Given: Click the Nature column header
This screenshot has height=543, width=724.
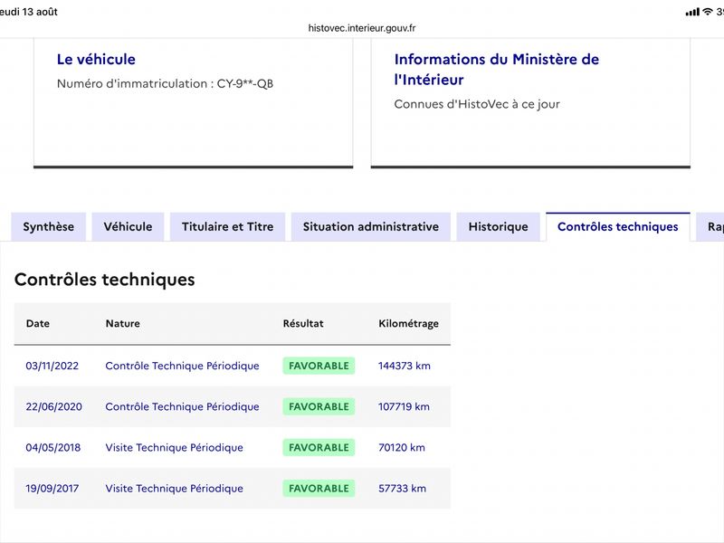Looking at the screenshot, I should point(123,323).
